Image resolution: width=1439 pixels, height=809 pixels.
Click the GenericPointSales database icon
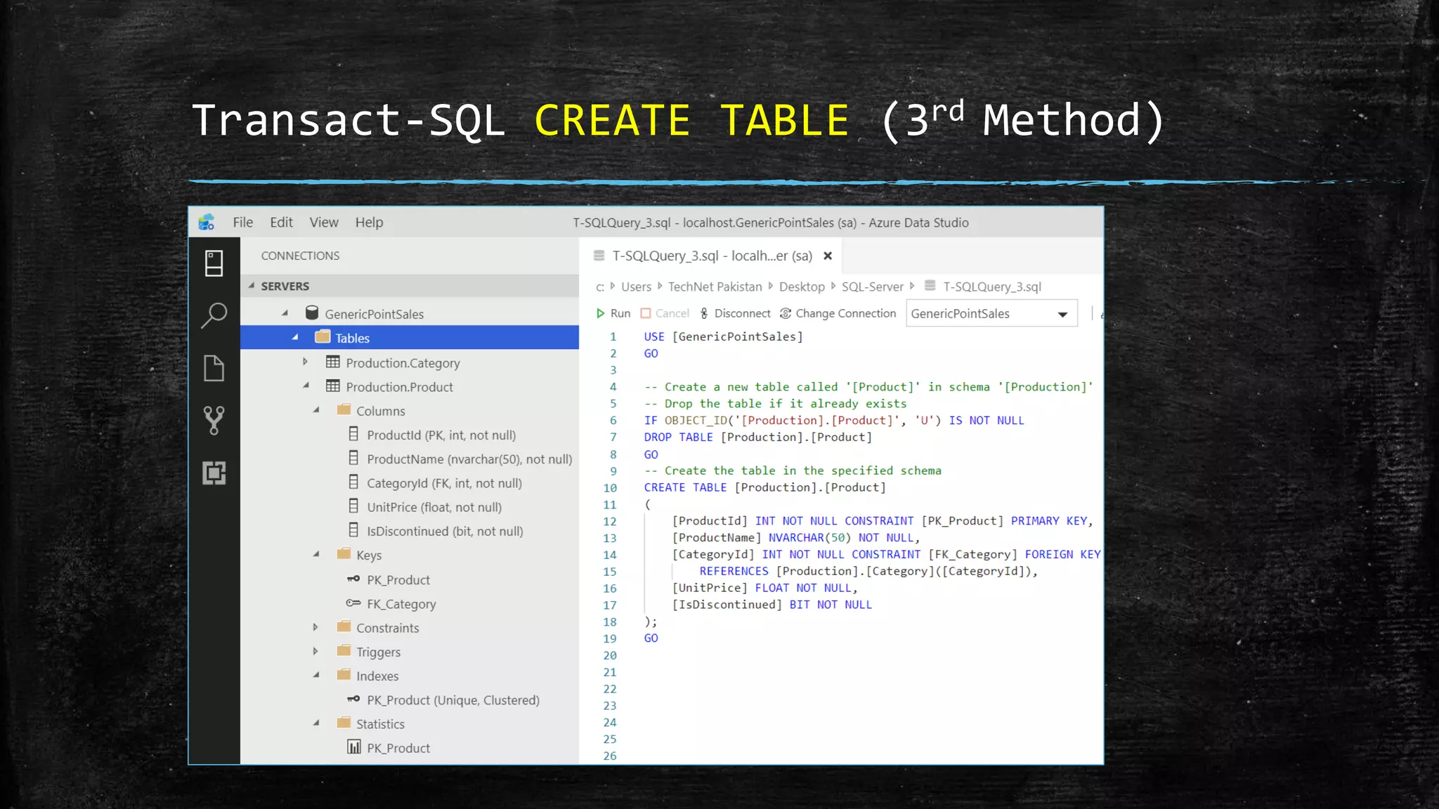click(x=312, y=313)
